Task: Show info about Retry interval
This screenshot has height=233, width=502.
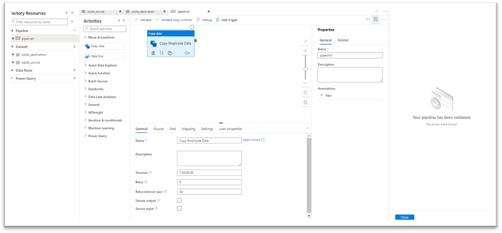Action: (165, 191)
